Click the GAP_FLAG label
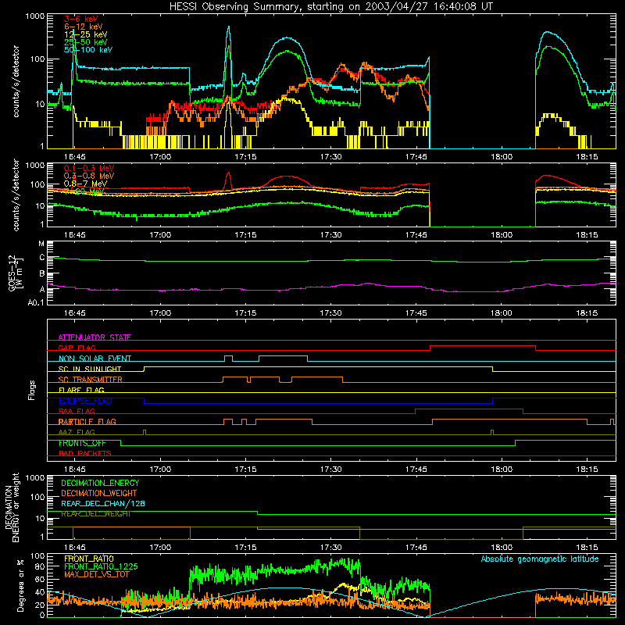Viewport: 625px width, 625px height. pos(77,348)
